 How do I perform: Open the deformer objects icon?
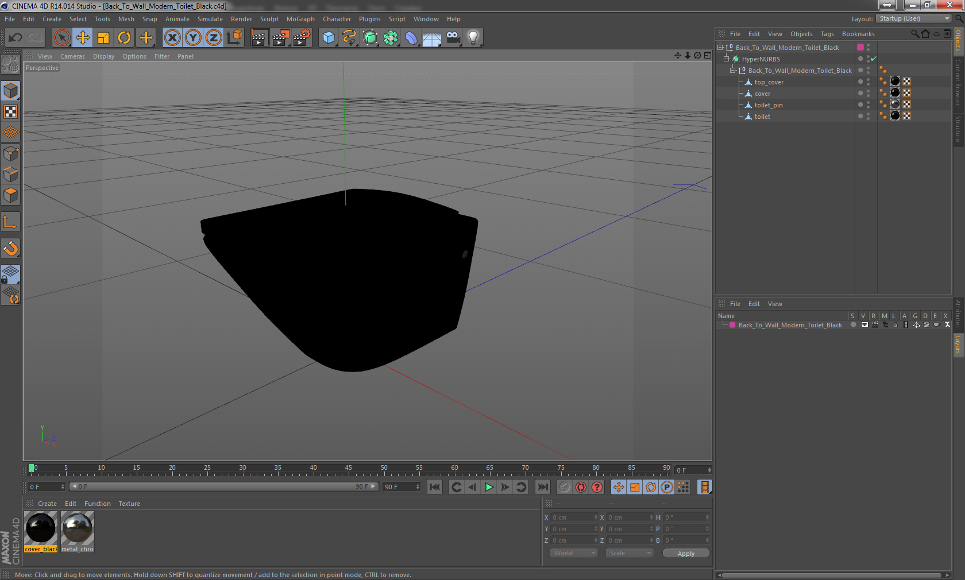coord(411,38)
